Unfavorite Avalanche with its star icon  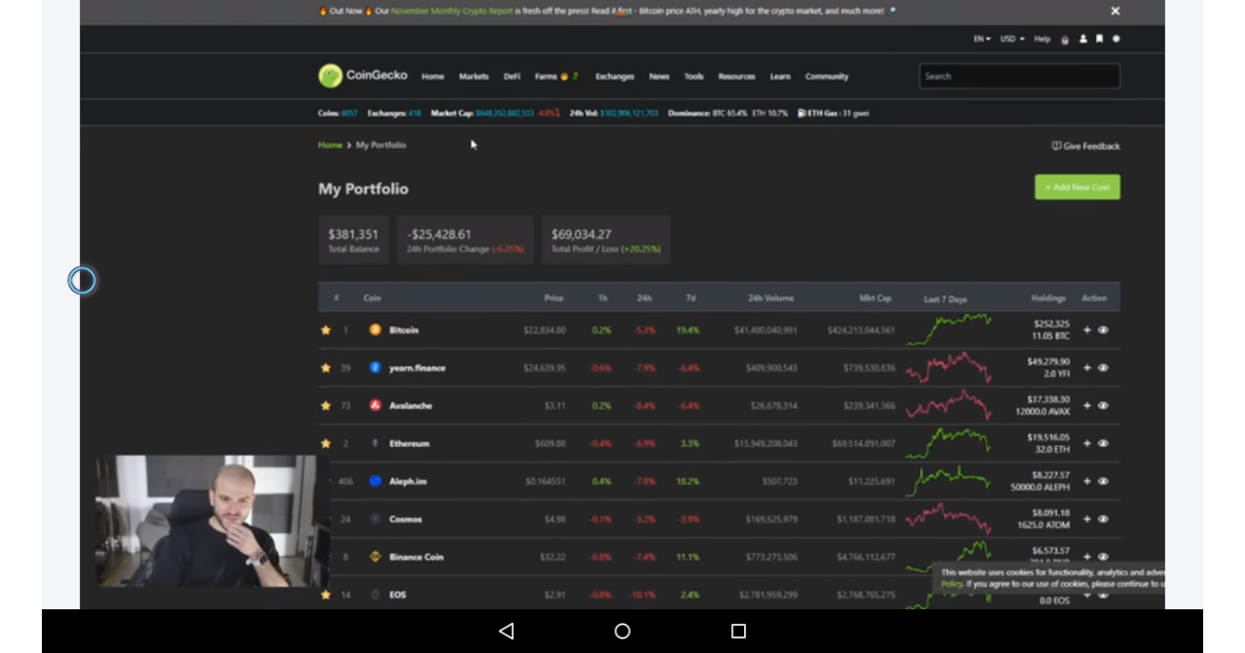[325, 406]
